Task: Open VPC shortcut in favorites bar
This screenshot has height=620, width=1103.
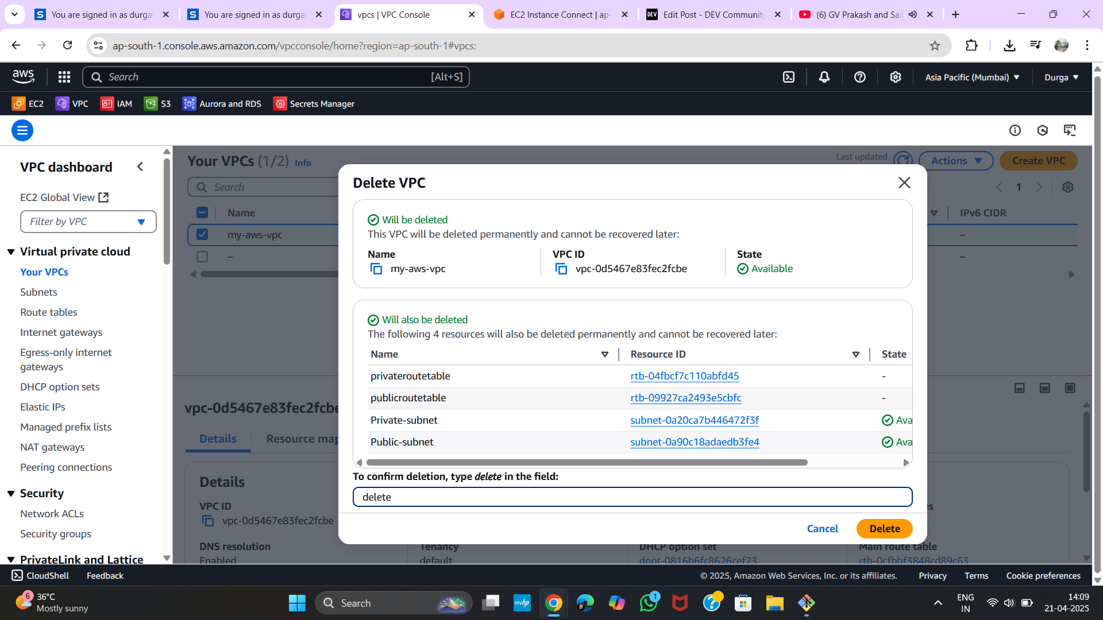Action: [x=72, y=104]
